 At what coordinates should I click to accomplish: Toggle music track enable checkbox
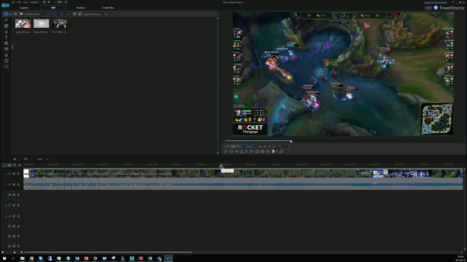point(14,246)
